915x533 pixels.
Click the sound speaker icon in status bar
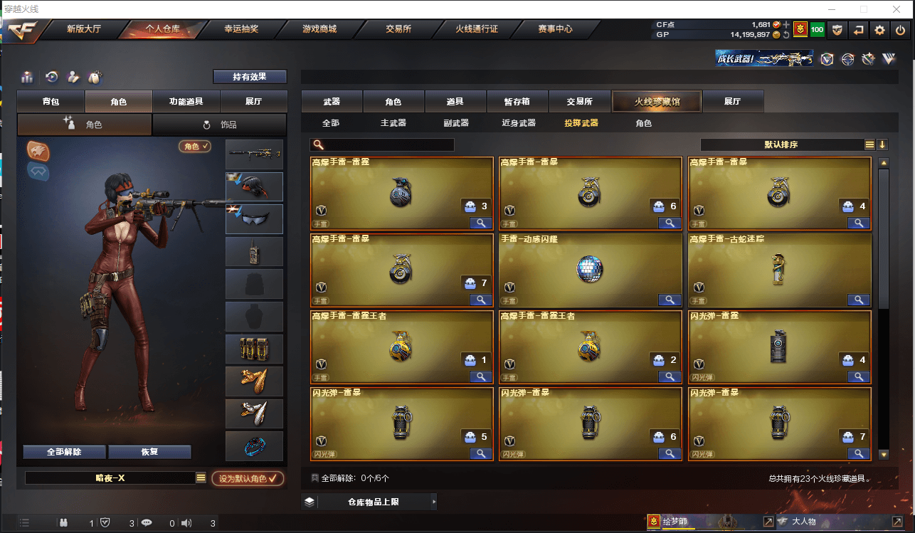pyautogui.click(x=186, y=523)
